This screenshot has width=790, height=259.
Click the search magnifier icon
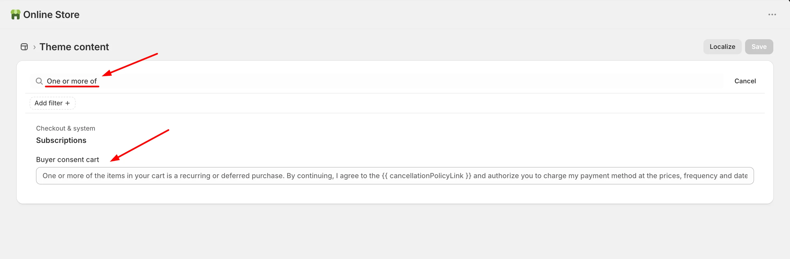tap(39, 81)
